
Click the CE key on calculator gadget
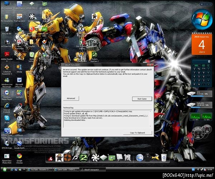click(x=204, y=65)
